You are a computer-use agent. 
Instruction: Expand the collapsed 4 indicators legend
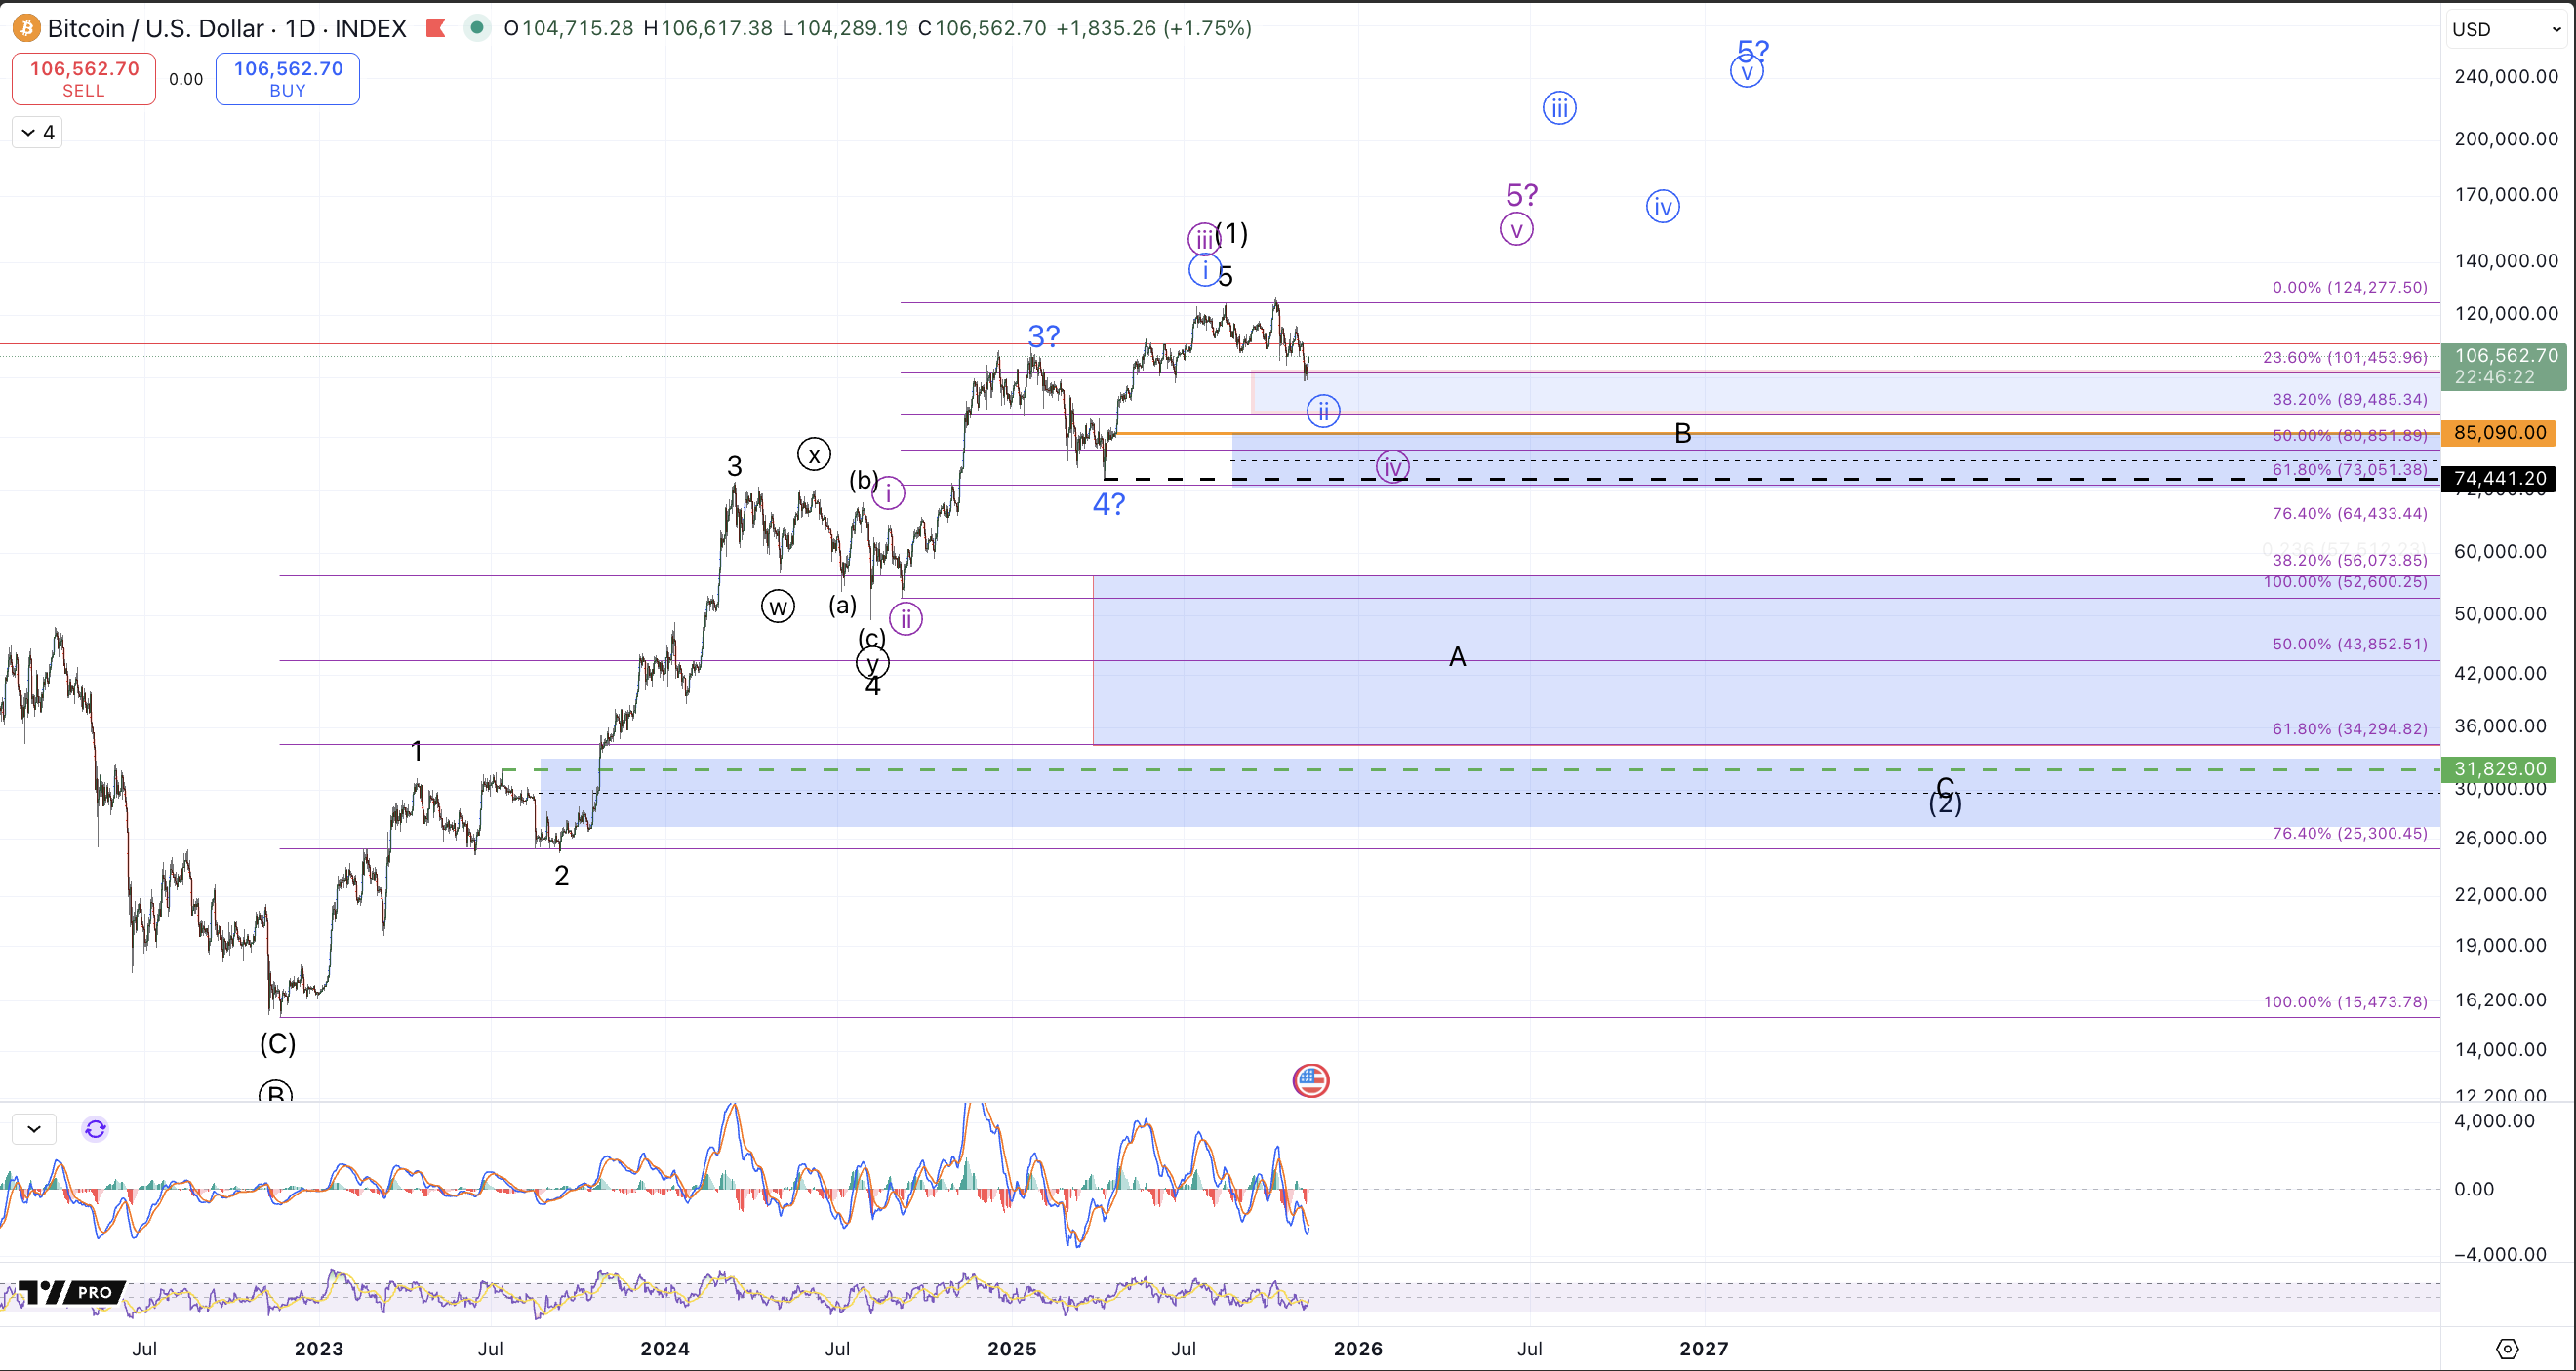38,132
